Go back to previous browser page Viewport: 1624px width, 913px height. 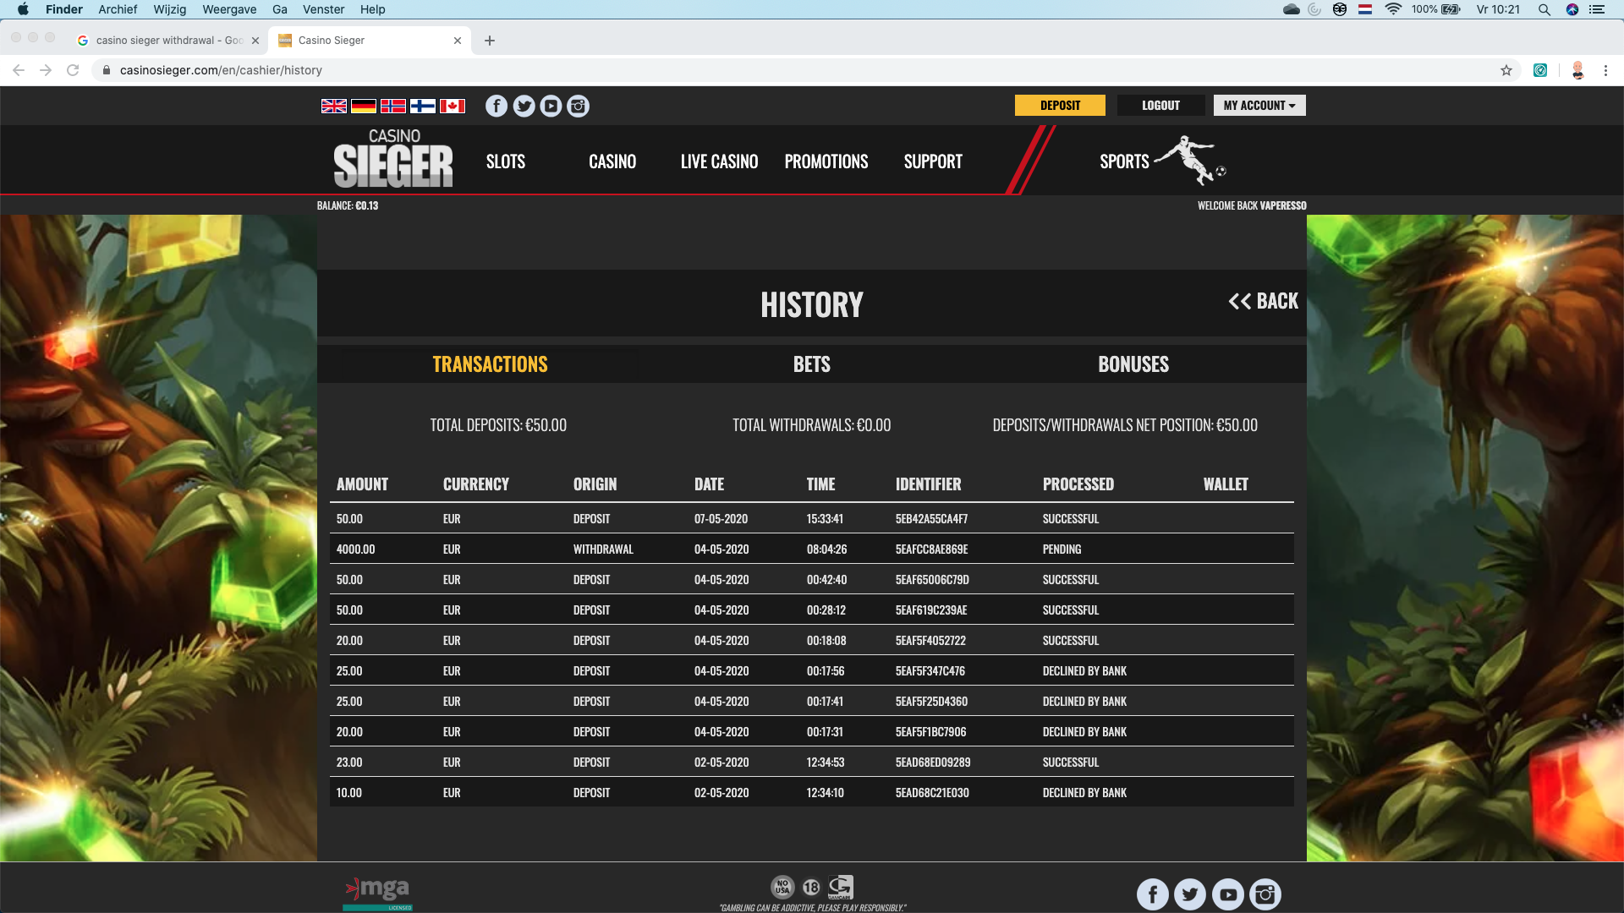coord(19,70)
